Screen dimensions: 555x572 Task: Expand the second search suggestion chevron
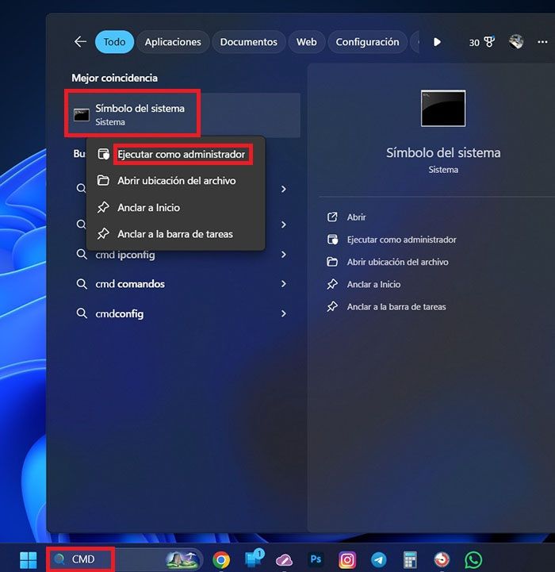pyautogui.click(x=284, y=225)
